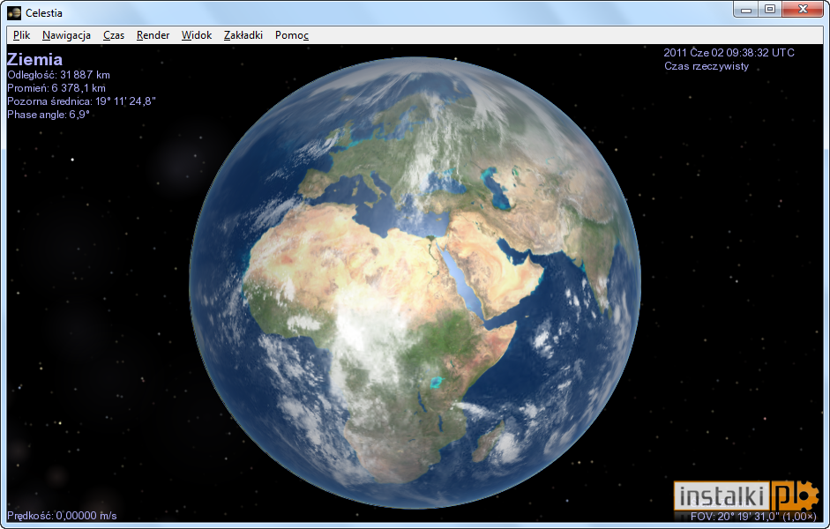This screenshot has width=830, height=529.
Task: Open the Nawigacja menu
Action: pos(66,35)
